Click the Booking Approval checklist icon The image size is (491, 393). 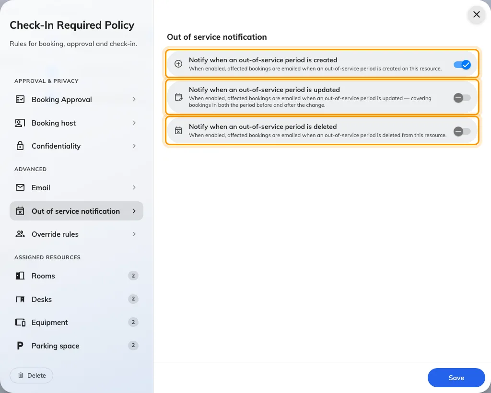pos(20,100)
